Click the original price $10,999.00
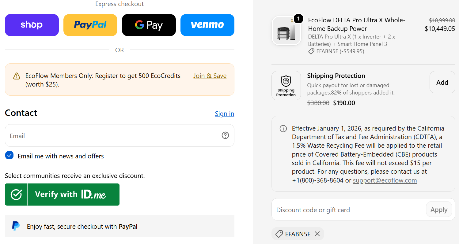The height and width of the screenshot is (244, 459). click(442, 20)
